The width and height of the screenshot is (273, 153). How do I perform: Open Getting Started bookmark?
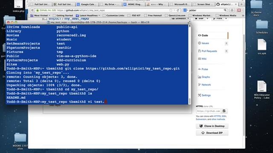click(x=63, y=15)
